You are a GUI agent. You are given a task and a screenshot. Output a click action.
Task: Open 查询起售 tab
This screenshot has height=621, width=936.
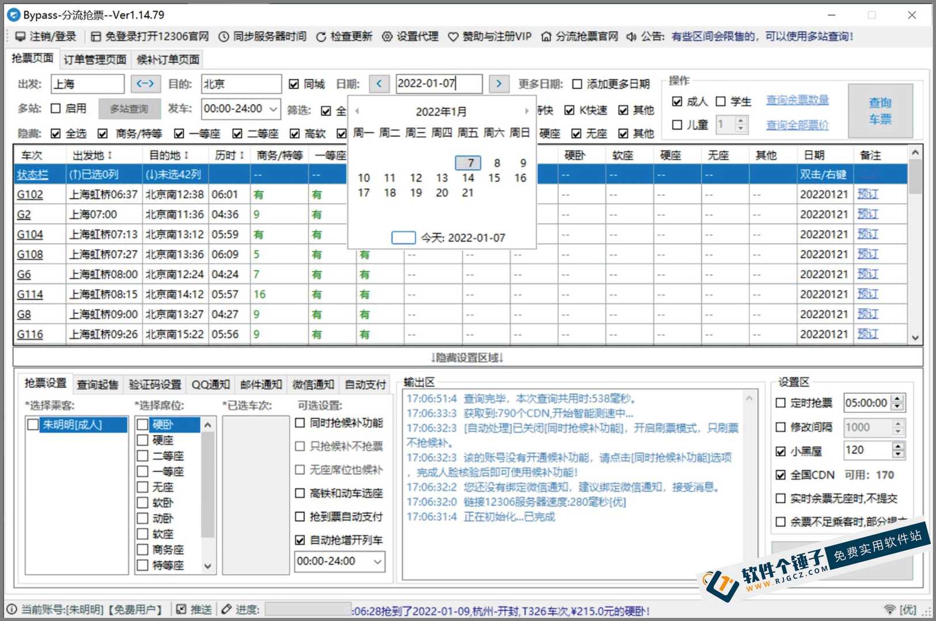pos(97,385)
